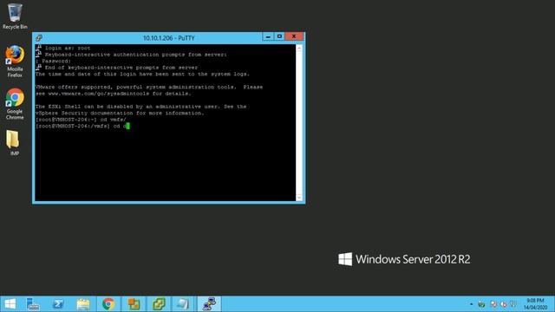
Task: Click the Windows Start button
Action: (x=10, y=304)
